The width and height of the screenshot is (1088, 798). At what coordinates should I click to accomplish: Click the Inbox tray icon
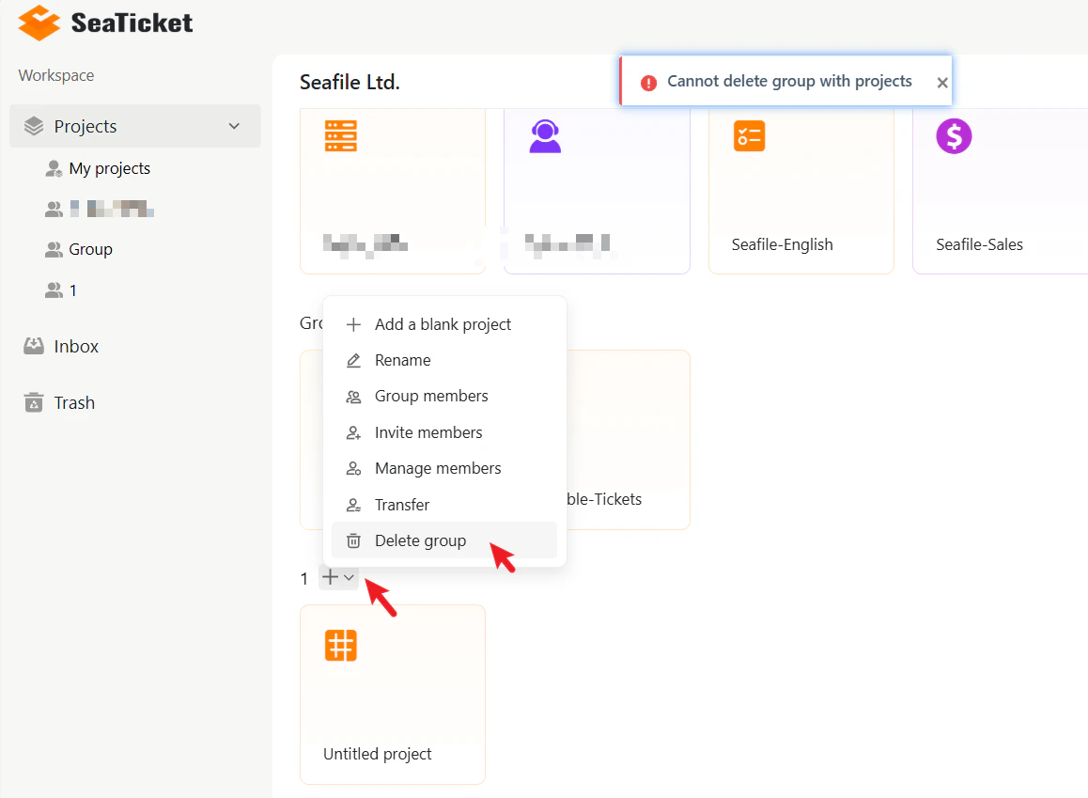(33, 346)
